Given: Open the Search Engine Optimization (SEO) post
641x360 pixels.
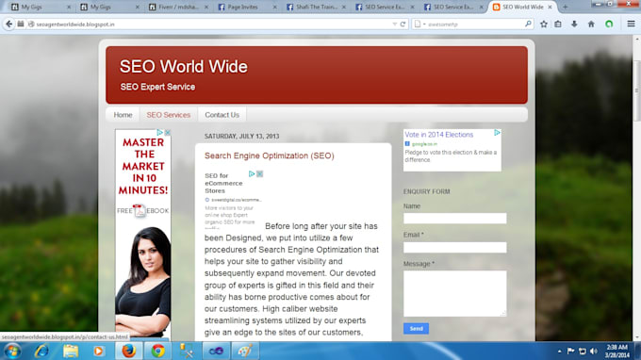Looking at the screenshot, I should [269, 155].
